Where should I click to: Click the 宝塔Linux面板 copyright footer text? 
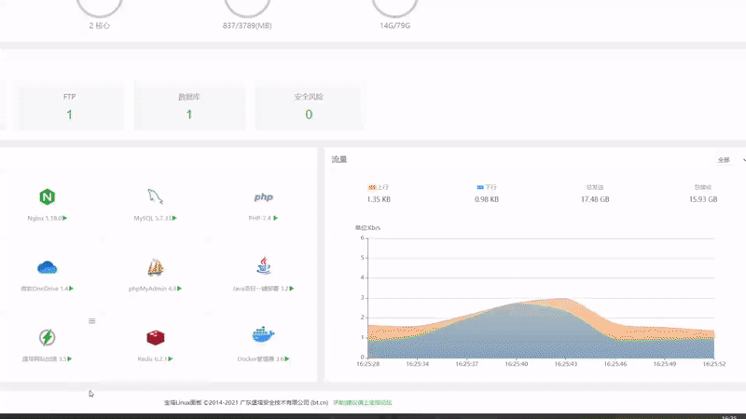tap(246, 402)
